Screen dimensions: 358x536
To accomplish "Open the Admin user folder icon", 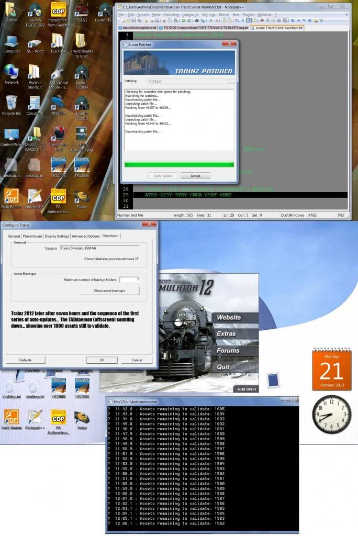I will [x=12, y=13].
